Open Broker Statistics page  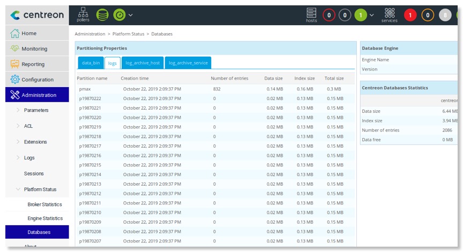(44, 204)
